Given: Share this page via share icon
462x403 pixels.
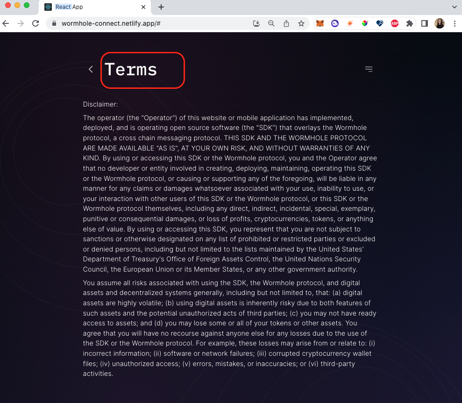Looking at the screenshot, I should [x=286, y=23].
